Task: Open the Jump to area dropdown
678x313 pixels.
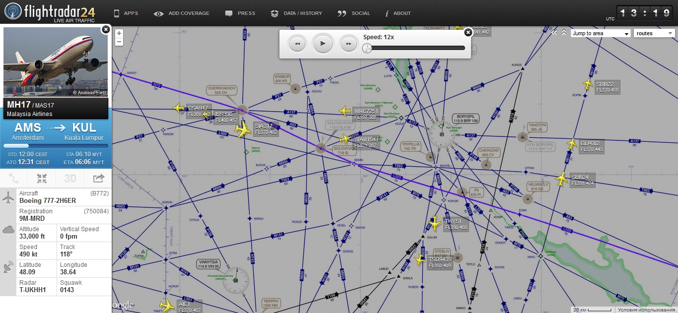Action: pyautogui.click(x=600, y=33)
